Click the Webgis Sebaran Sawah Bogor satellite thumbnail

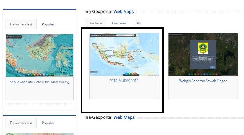(203, 54)
